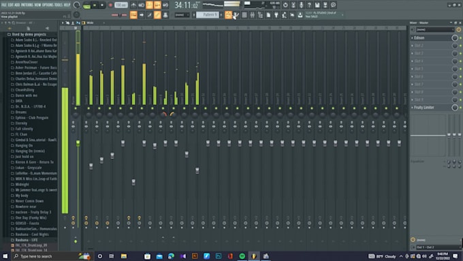Toggle the Fruity Limiter enable light
Image resolution: width=463 pixels, height=261 pixels.
pyautogui.click(x=460, y=107)
